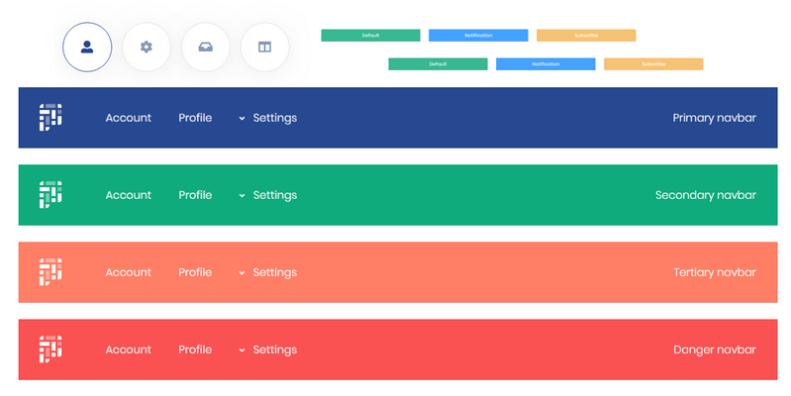
Task: Click the logo in Primary navbar
Action: point(50,117)
